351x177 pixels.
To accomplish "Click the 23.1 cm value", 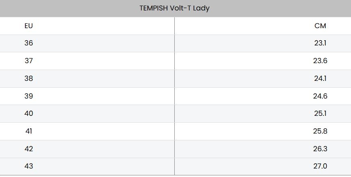I will point(320,43).
